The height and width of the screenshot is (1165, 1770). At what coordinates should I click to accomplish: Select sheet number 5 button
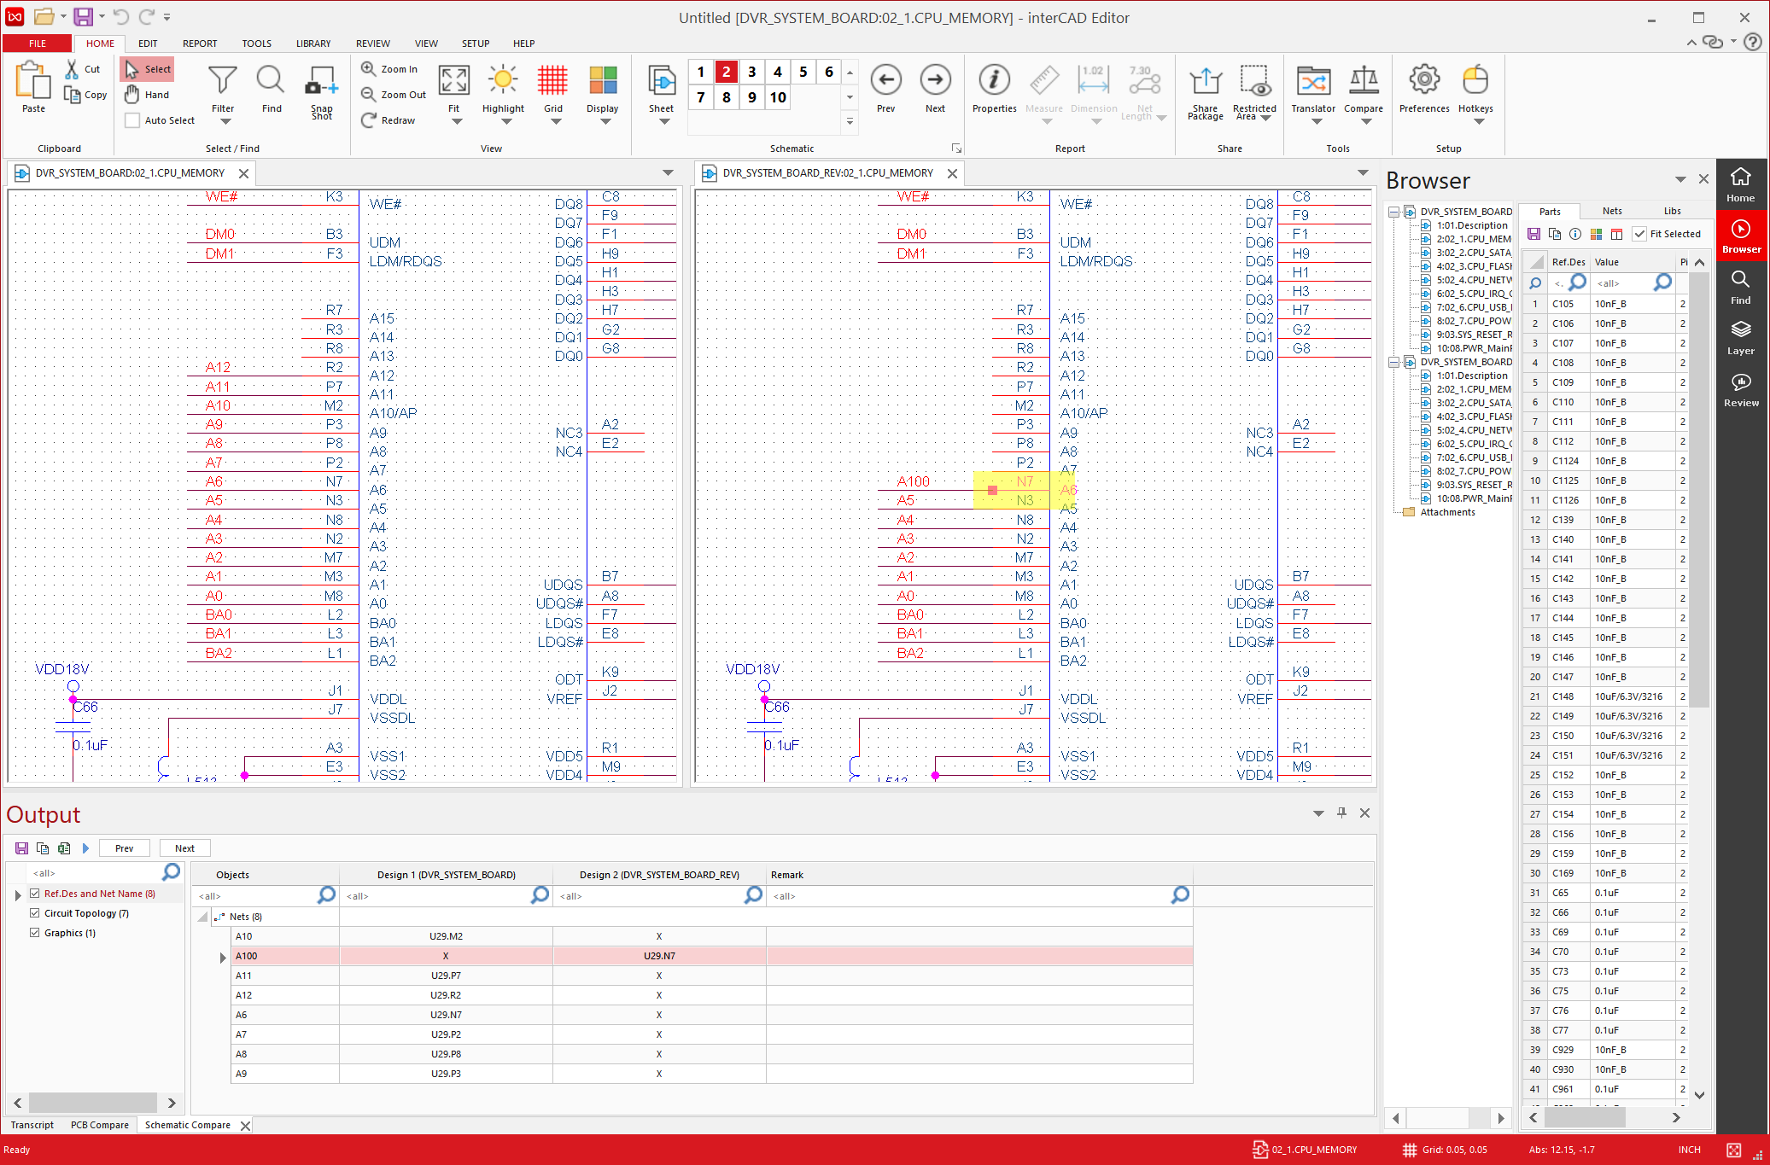tap(803, 72)
